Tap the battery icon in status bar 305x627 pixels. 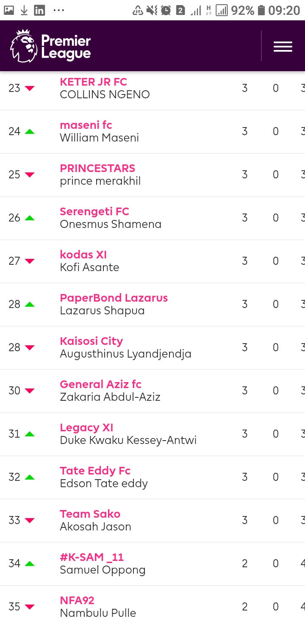(x=261, y=10)
